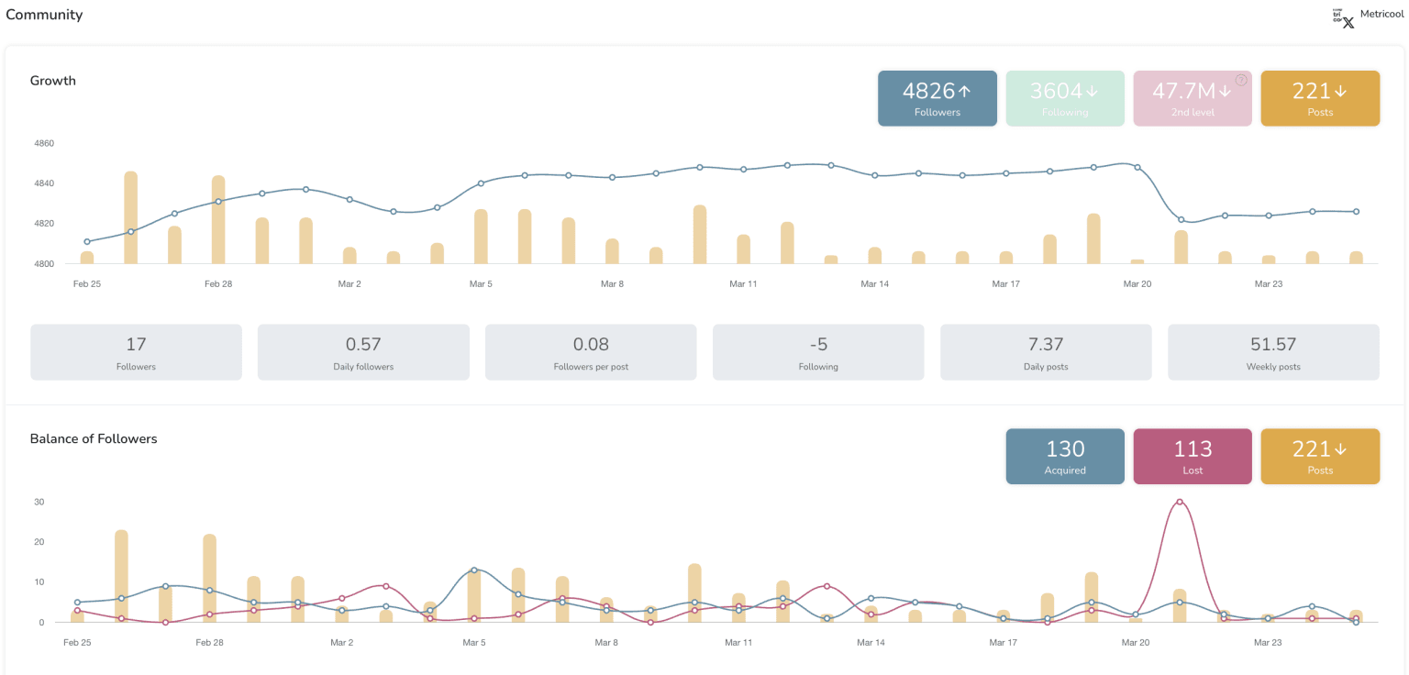Open the Balance of Followers section header
Viewport: 1409px width, 675px height.
click(x=94, y=438)
